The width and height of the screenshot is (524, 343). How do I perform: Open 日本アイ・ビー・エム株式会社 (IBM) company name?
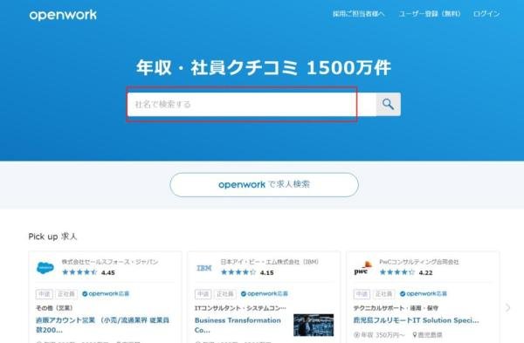(269, 262)
